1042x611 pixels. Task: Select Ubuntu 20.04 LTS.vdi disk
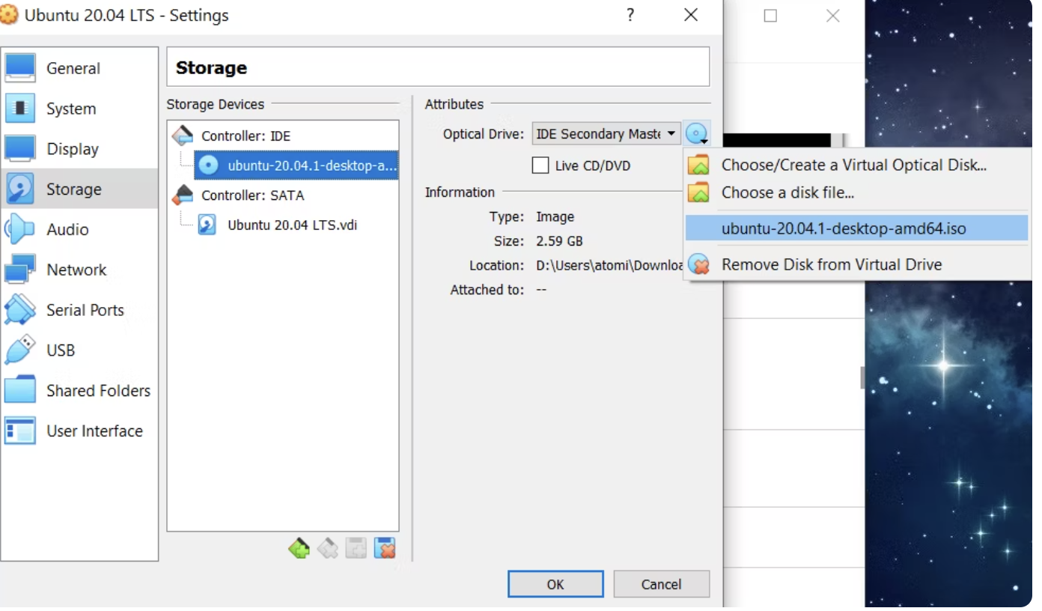[x=278, y=225]
